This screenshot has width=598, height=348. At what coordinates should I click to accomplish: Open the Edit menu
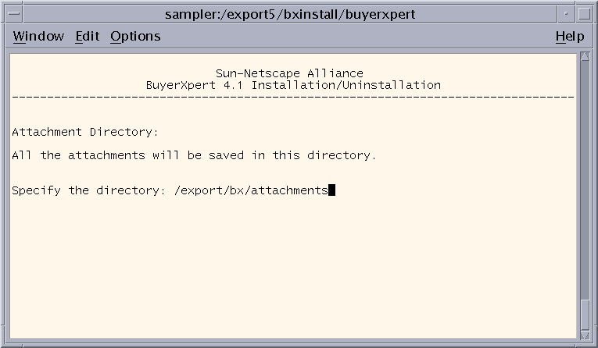(88, 36)
